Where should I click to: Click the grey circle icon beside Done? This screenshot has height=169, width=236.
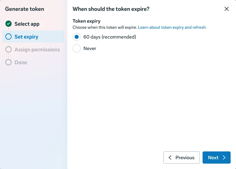(x=8, y=62)
